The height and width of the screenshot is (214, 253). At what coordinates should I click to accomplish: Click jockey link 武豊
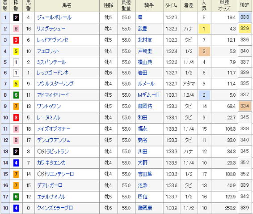[x=143, y=29]
